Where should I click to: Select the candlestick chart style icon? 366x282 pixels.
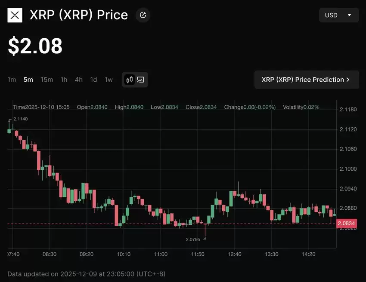click(x=129, y=80)
